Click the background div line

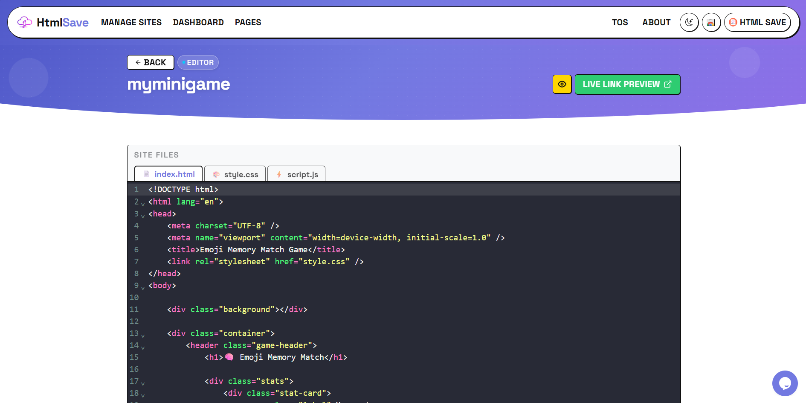[x=237, y=310]
